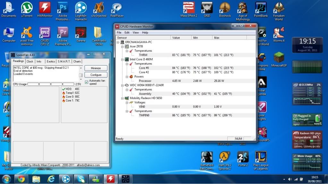This screenshot has width=328, height=184.
Task: Click the Min column header
Action: coord(202,38)
